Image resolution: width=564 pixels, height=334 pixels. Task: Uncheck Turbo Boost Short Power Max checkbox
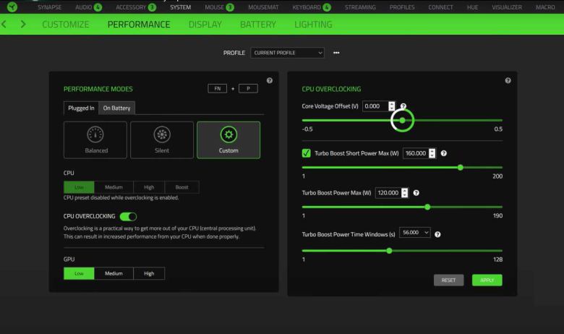tap(307, 153)
